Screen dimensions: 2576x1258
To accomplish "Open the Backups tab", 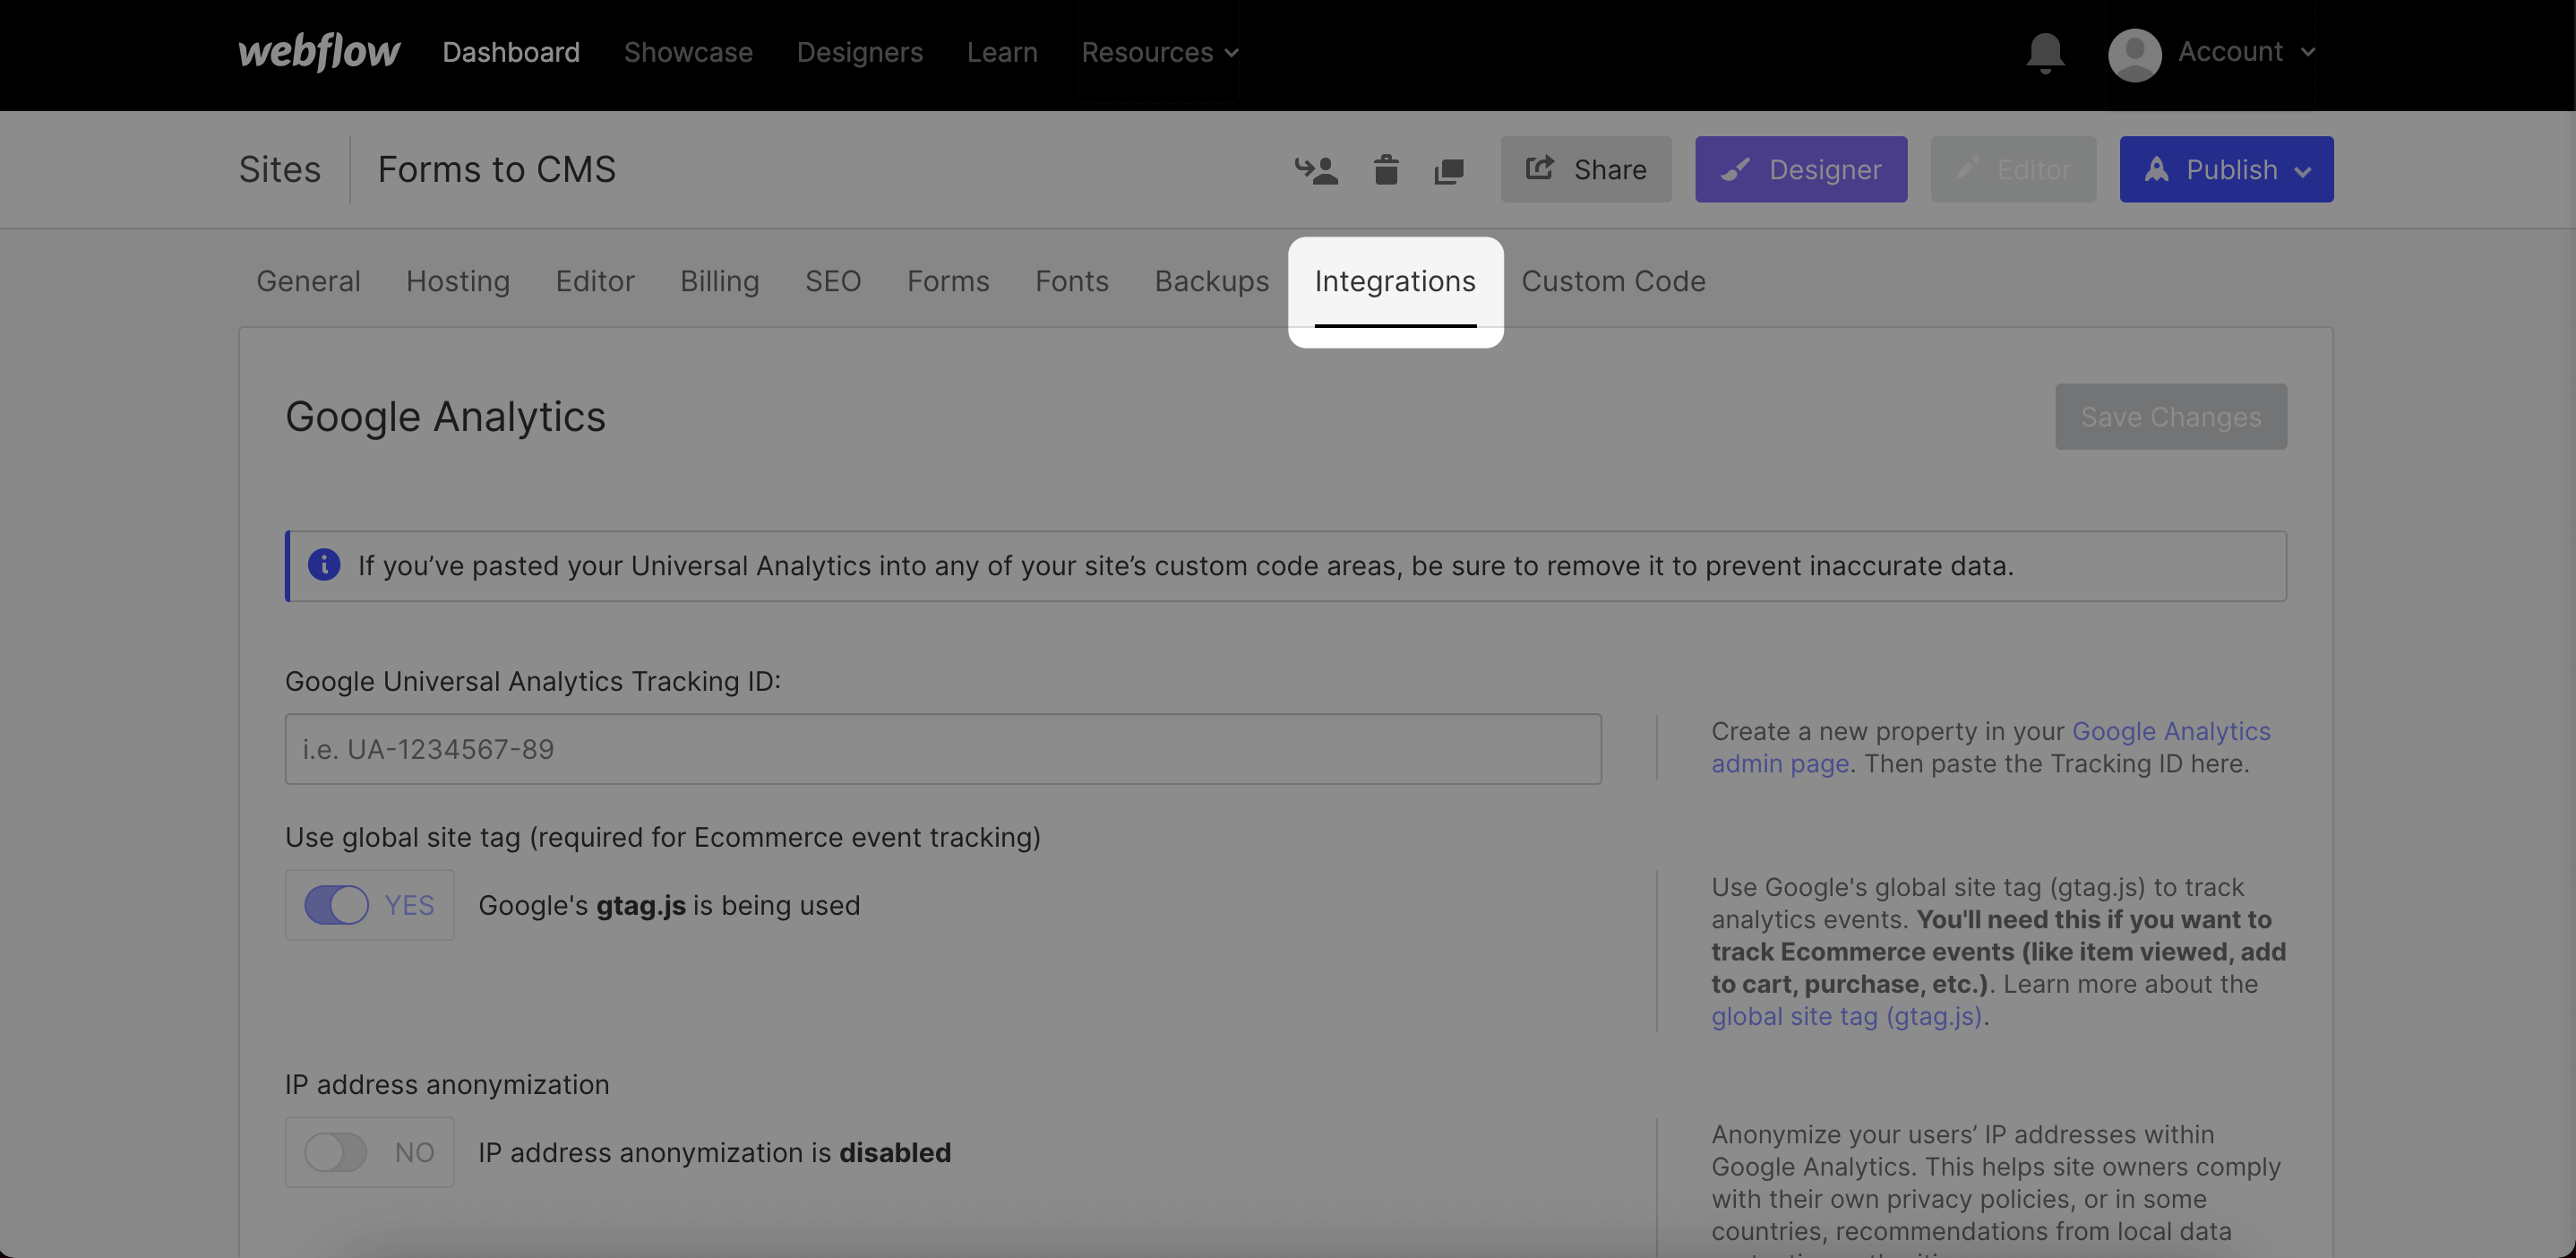I will [x=1211, y=281].
